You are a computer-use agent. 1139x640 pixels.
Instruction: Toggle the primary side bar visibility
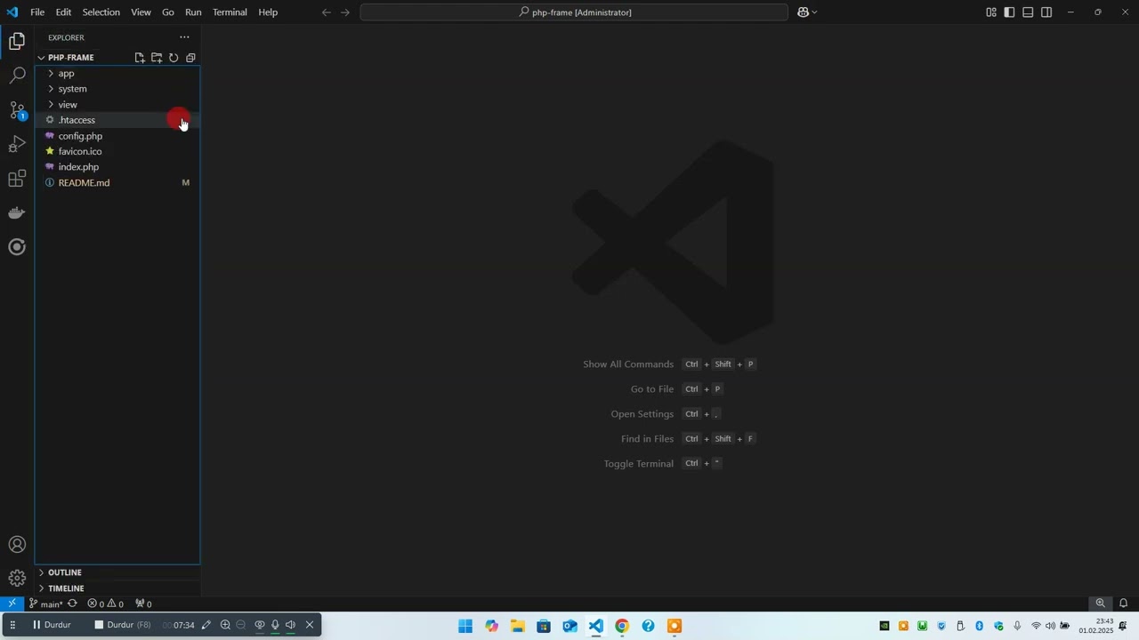coord(1009,12)
